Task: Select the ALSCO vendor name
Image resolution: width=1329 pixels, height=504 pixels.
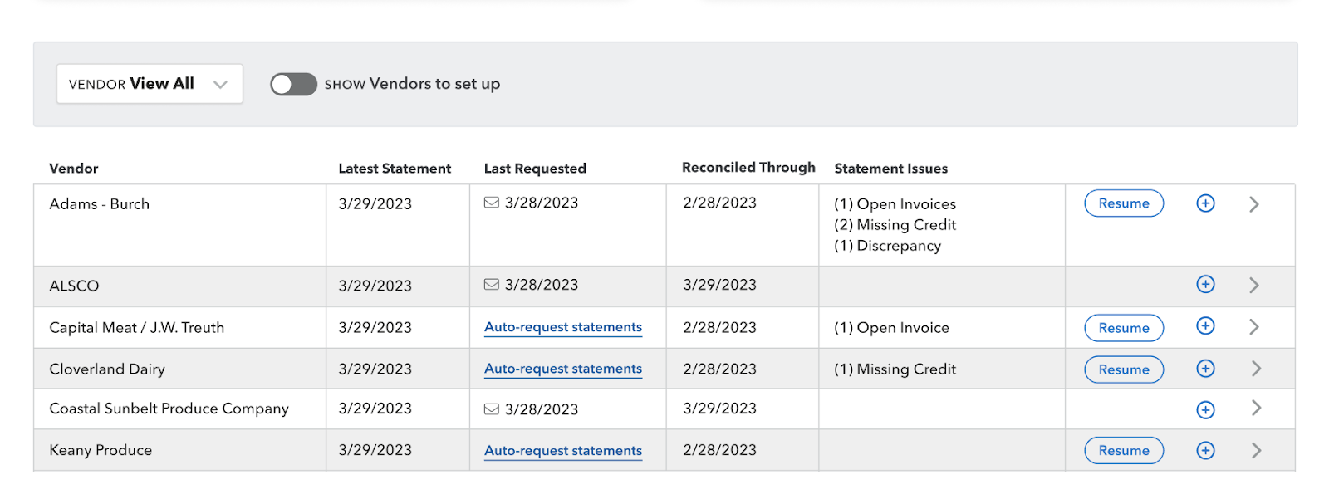Action: (x=74, y=286)
